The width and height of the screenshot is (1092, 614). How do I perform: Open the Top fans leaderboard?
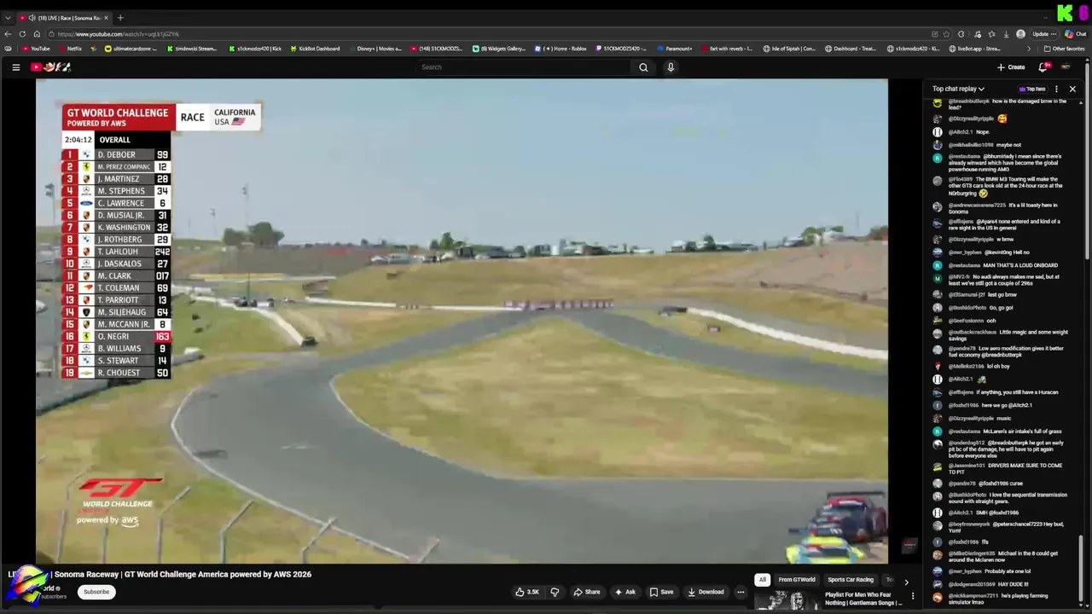pos(1032,89)
